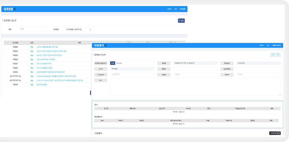Click the 이메일 input field
The height and width of the screenshot is (142, 289).
(195, 74)
